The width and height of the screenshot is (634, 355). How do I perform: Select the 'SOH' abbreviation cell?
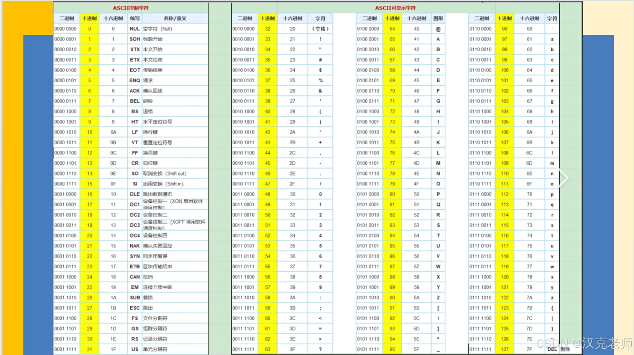point(135,39)
